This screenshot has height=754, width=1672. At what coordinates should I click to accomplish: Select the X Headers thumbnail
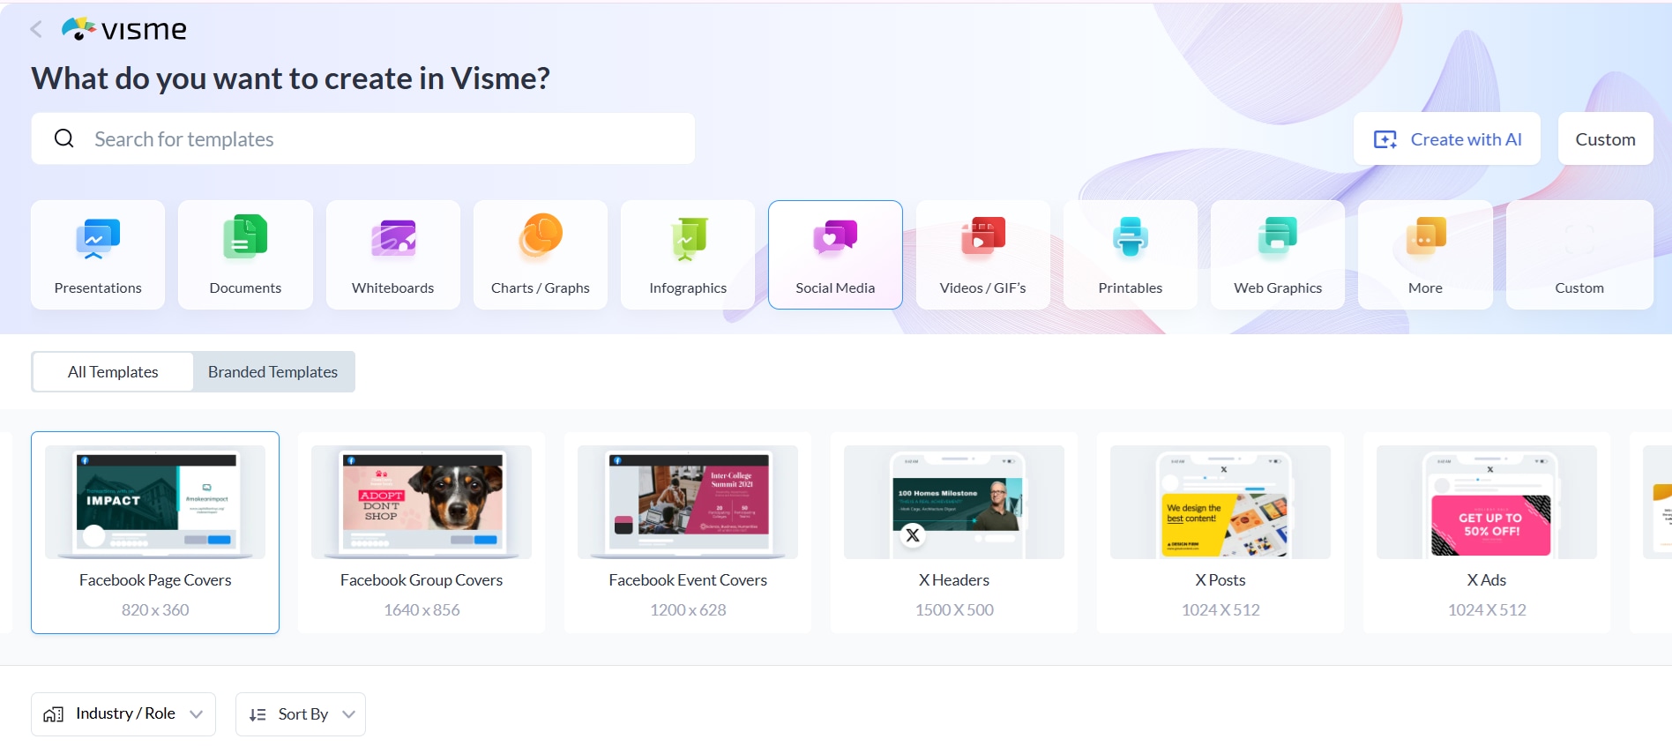(x=954, y=502)
